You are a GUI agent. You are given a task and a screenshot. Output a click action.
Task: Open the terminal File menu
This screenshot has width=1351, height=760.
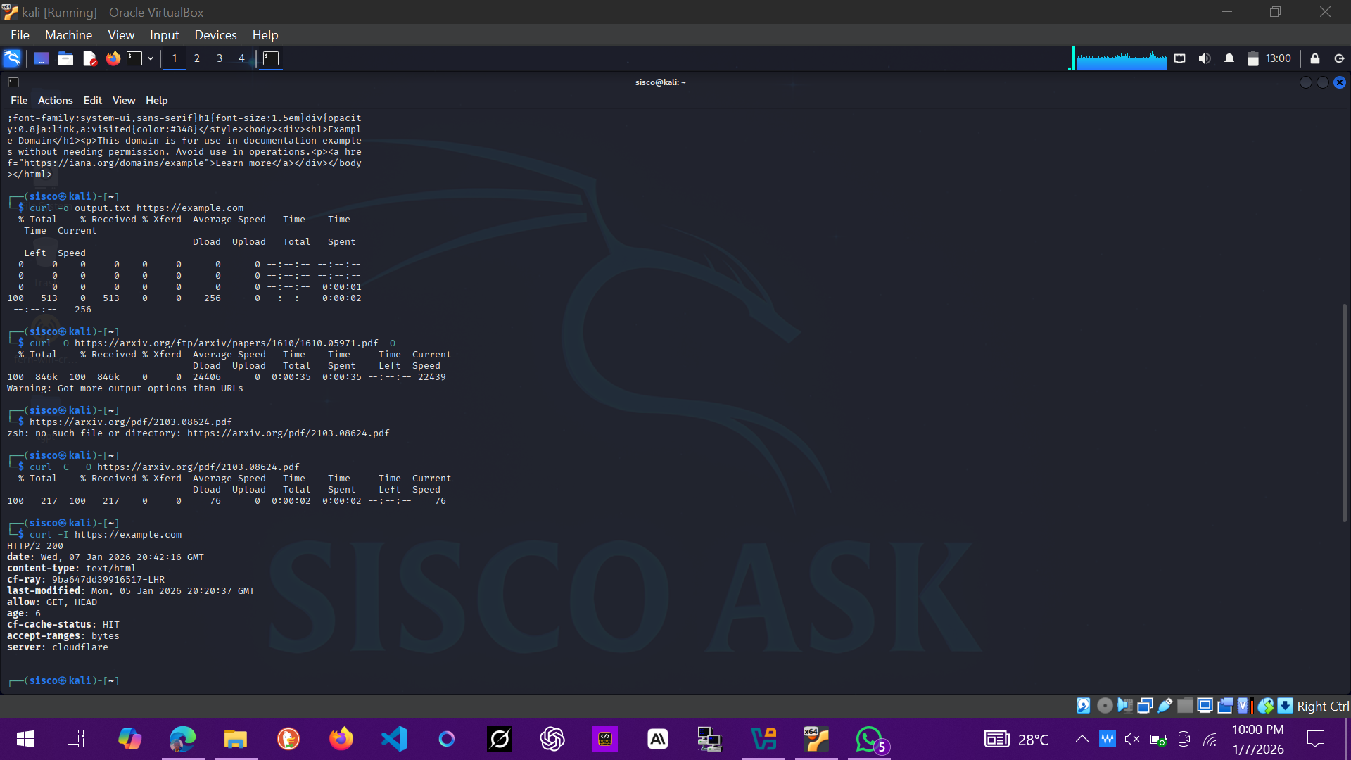[x=19, y=101]
